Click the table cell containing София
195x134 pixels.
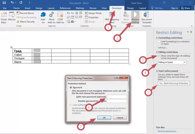[22, 55]
